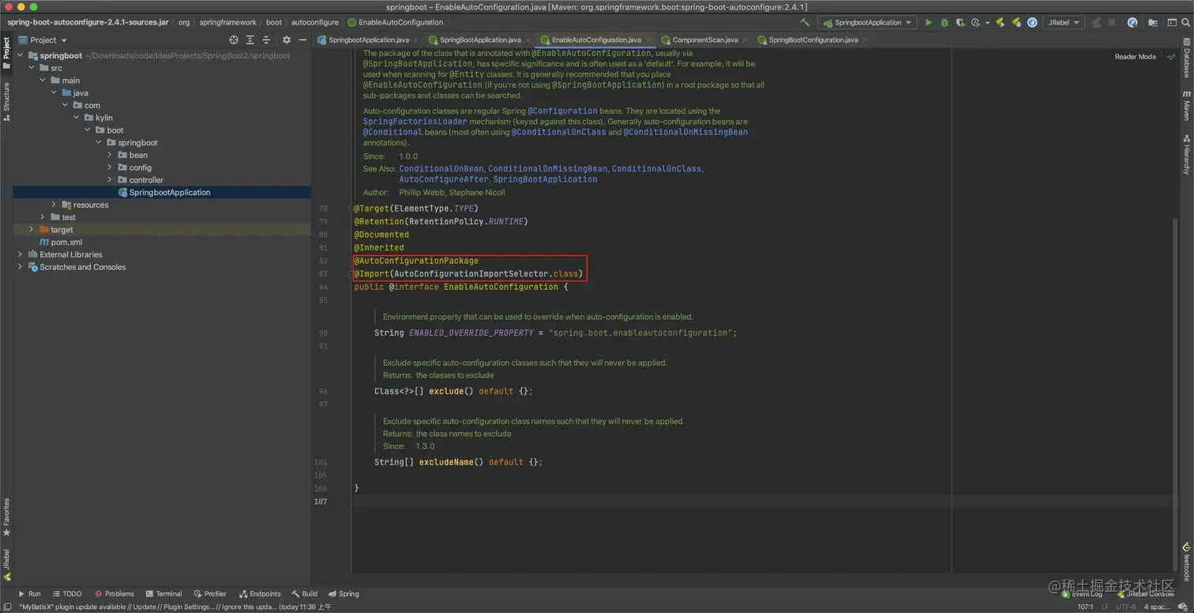Click the UTF-8 encoding status item
Image resolution: width=1194 pixels, height=613 pixels.
[1127, 607]
